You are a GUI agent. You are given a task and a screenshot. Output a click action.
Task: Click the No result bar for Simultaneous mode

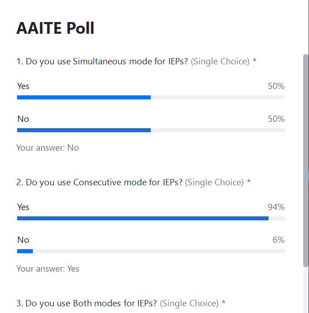click(x=84, y=130)
